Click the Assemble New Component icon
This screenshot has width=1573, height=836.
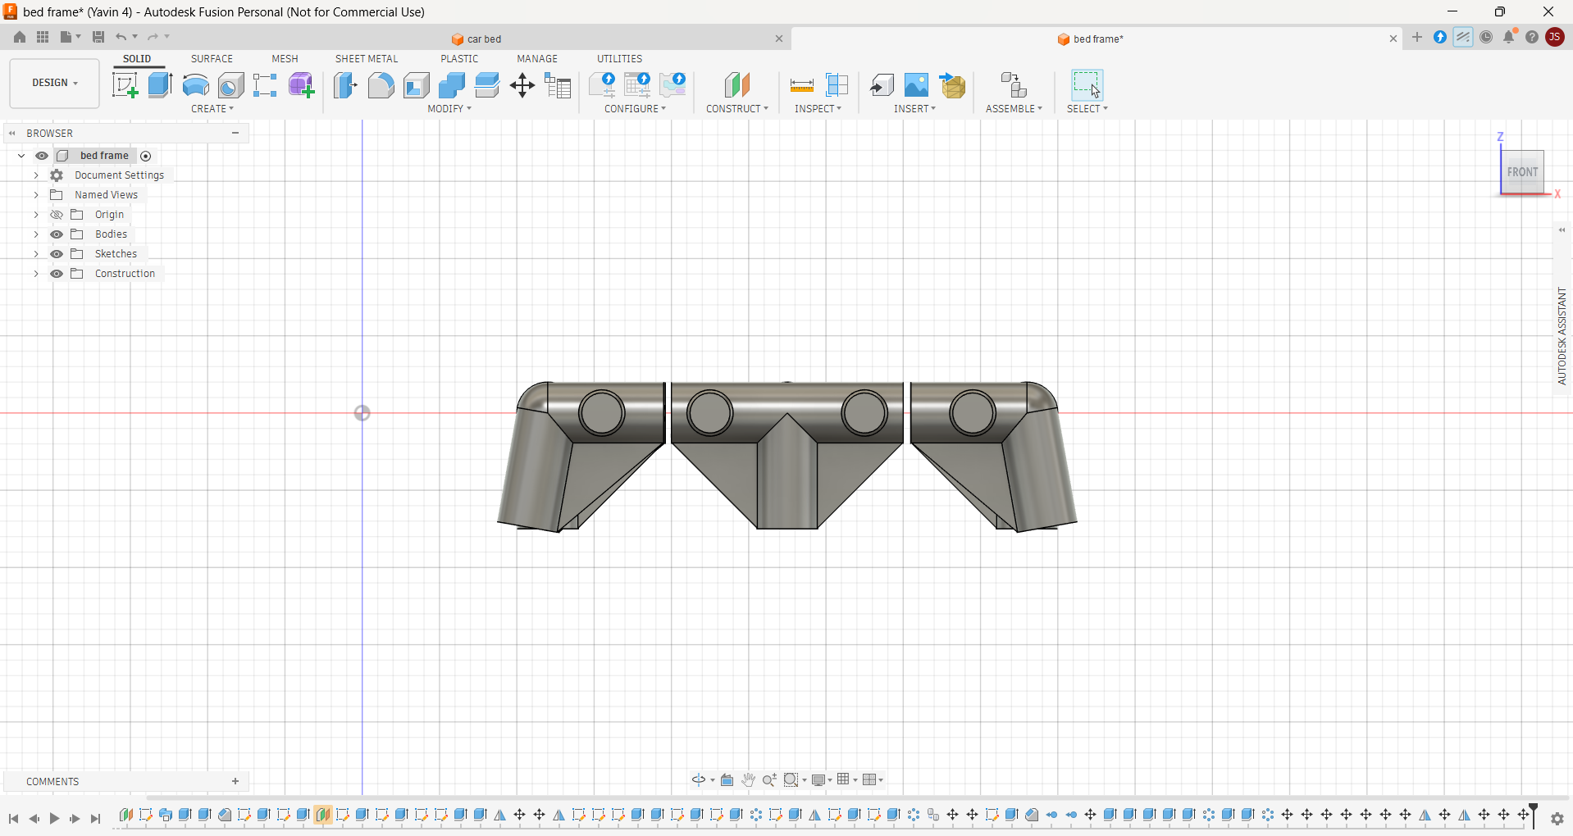[x=1014, y=85]
